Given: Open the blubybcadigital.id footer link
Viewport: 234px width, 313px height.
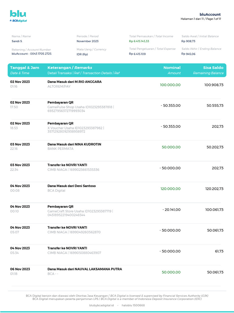Looking at the screenshot, I should pyautogui.click(x=101, y=305).
